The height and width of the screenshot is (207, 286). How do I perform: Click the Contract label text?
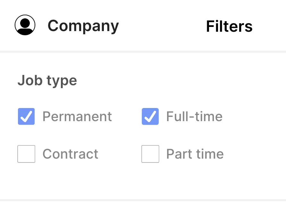click(70, 154)
